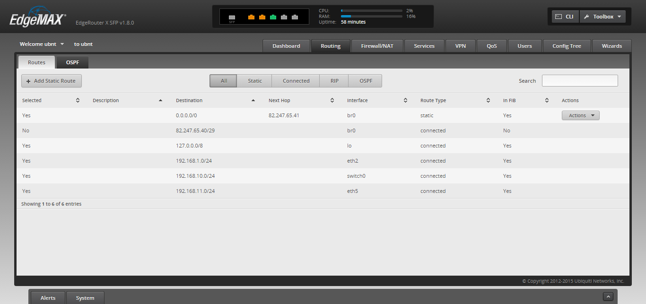
Task: Sort by Selected column arrows
Action: (78, 100)
